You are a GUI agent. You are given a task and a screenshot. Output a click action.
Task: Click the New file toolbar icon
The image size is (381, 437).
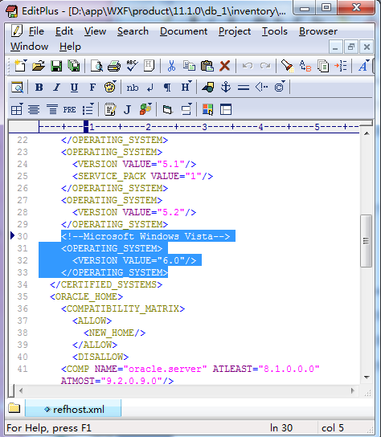tap(20, 66)
